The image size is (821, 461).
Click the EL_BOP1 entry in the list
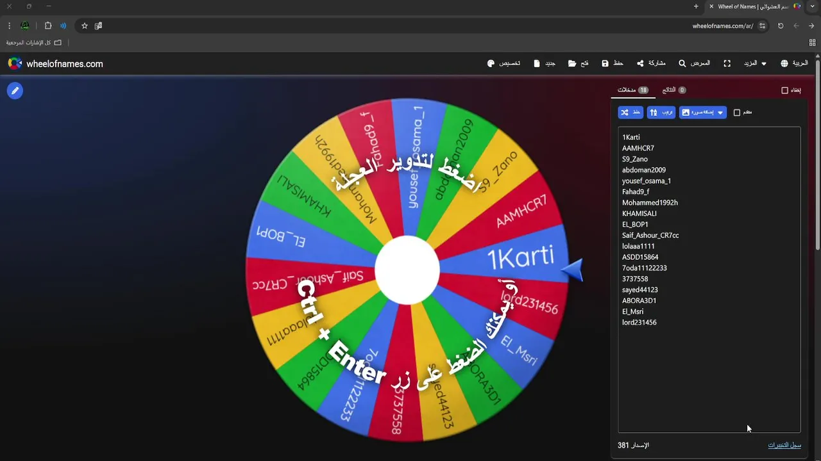(635, 224)
